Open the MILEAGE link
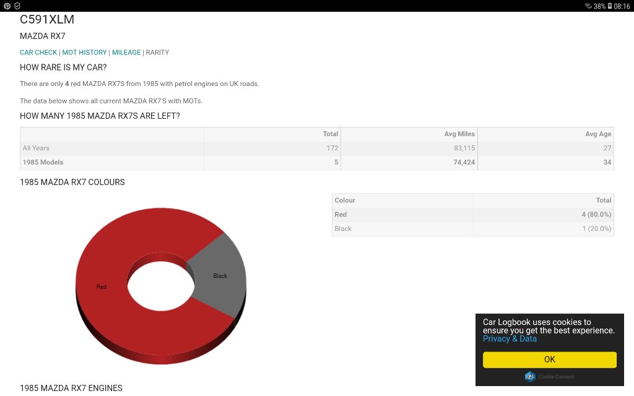Viewport: 634px width, 396px height. 126,53
